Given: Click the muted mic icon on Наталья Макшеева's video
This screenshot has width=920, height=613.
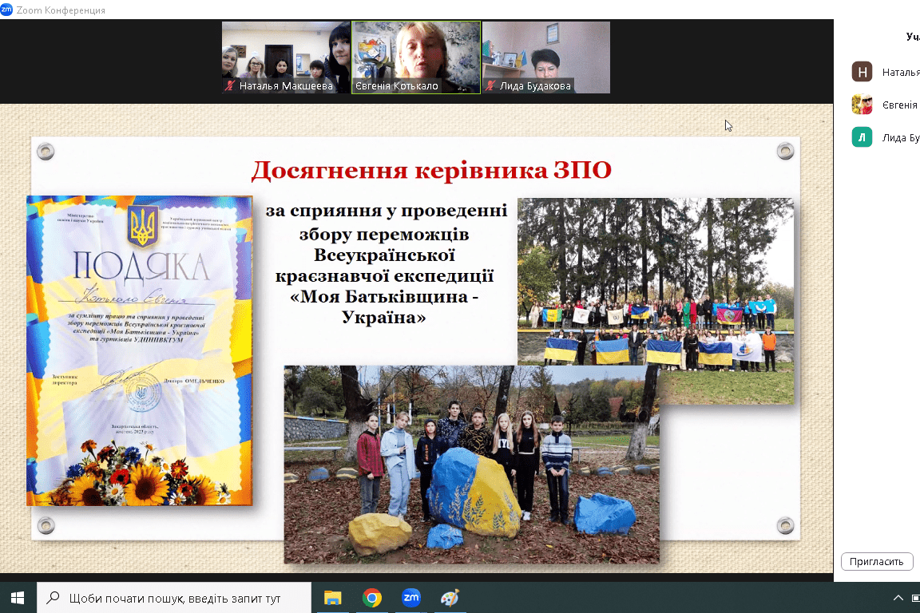Looking at the screenshot, I should click(x=231, y=86).
